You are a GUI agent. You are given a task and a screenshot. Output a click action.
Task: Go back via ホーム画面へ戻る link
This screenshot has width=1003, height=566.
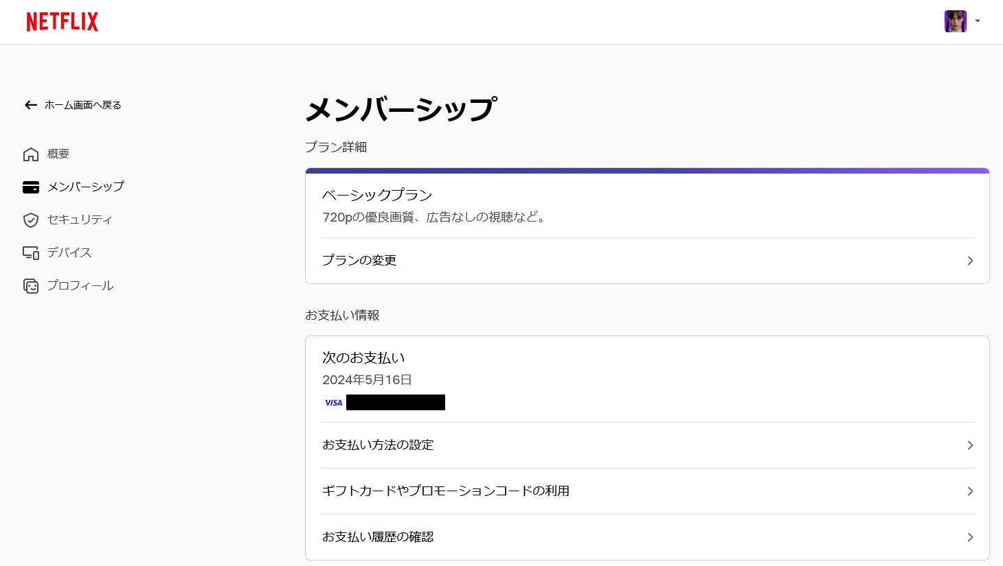click(82, 105)
